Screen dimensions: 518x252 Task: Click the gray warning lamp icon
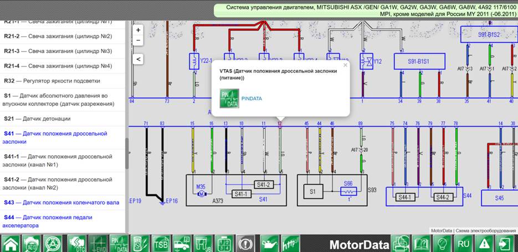pos(245,244)
